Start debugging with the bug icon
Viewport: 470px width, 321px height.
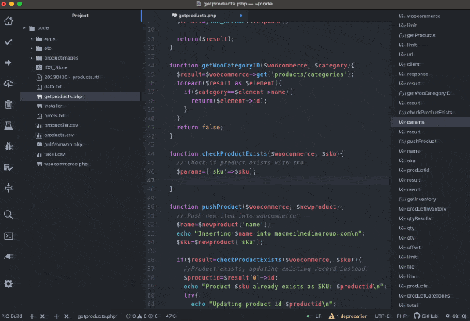pyautogui.click(x=9, y=146)
